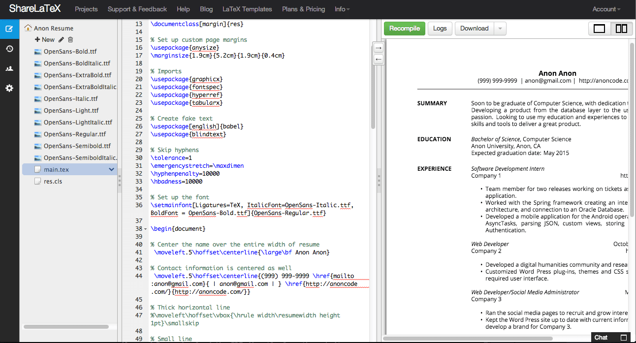The width and height of the screenshot is (636, 343).
Task: Open the project history icon
Action: tap(9, 49)
